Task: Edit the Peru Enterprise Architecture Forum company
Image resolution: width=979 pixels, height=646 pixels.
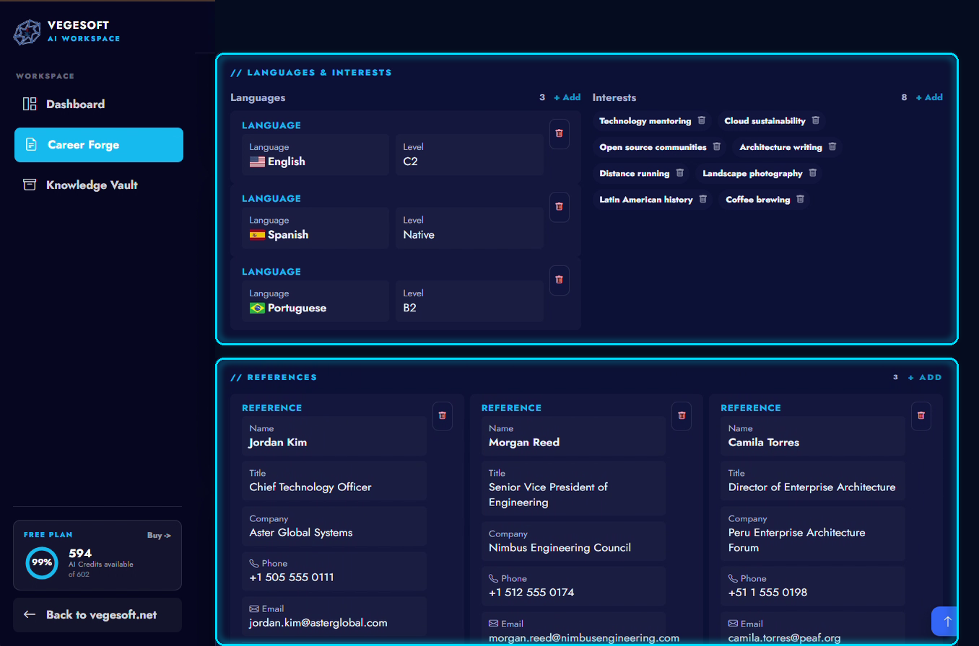Action: tap(813, 534)
